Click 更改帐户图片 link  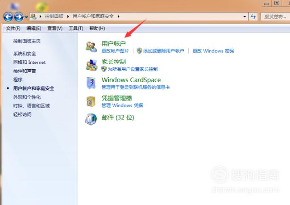(x=115, y=51)
